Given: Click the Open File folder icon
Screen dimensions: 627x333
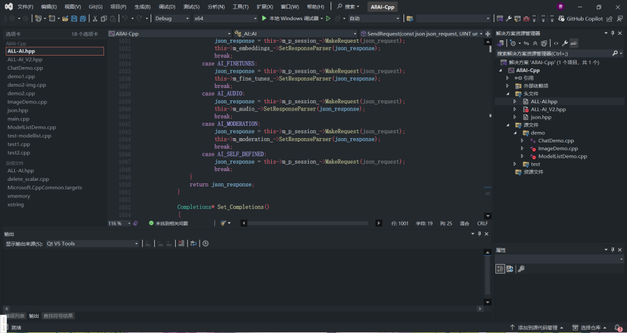Looking at the screenshot, I should [x=65, y=19].
